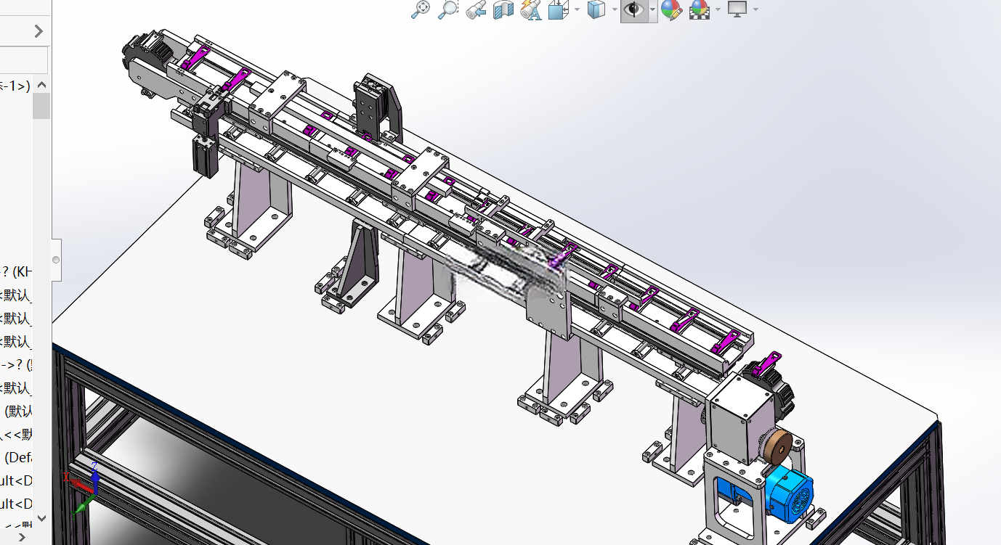Open the Hide/Show Items dropdown arrow
The height and width of the screenshot is (545, 1001).
652,9
